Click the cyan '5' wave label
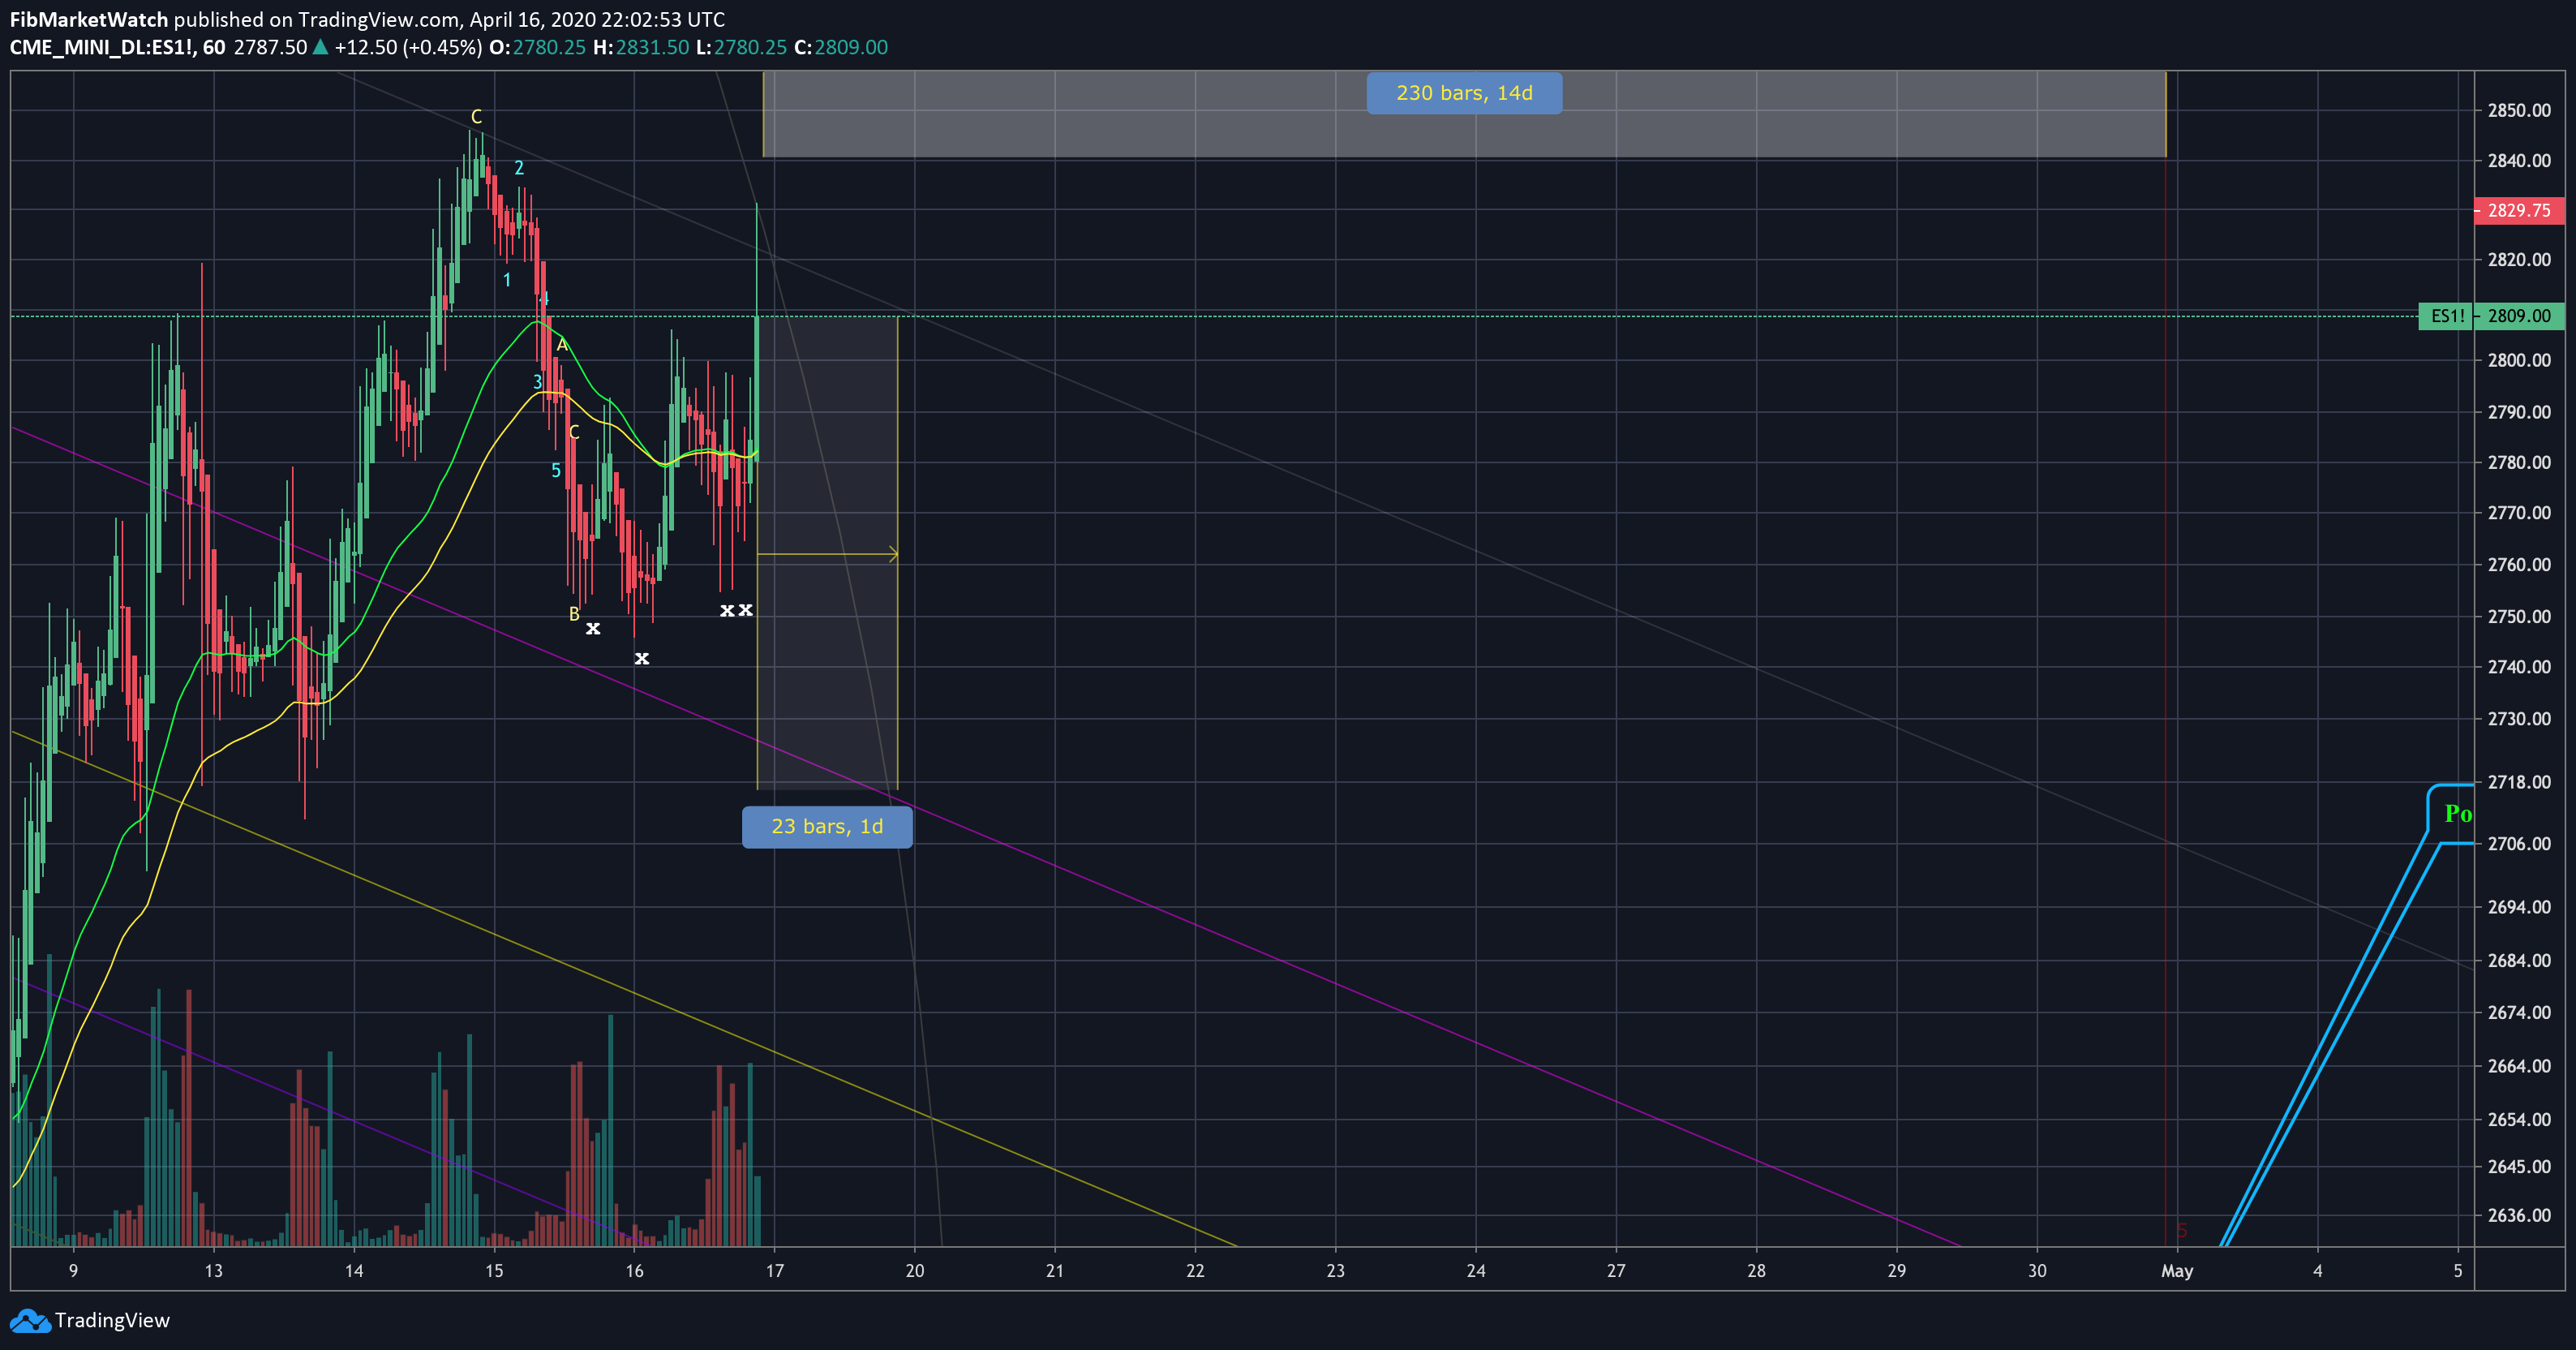The image size is (2576, 1350). [556, 470]
